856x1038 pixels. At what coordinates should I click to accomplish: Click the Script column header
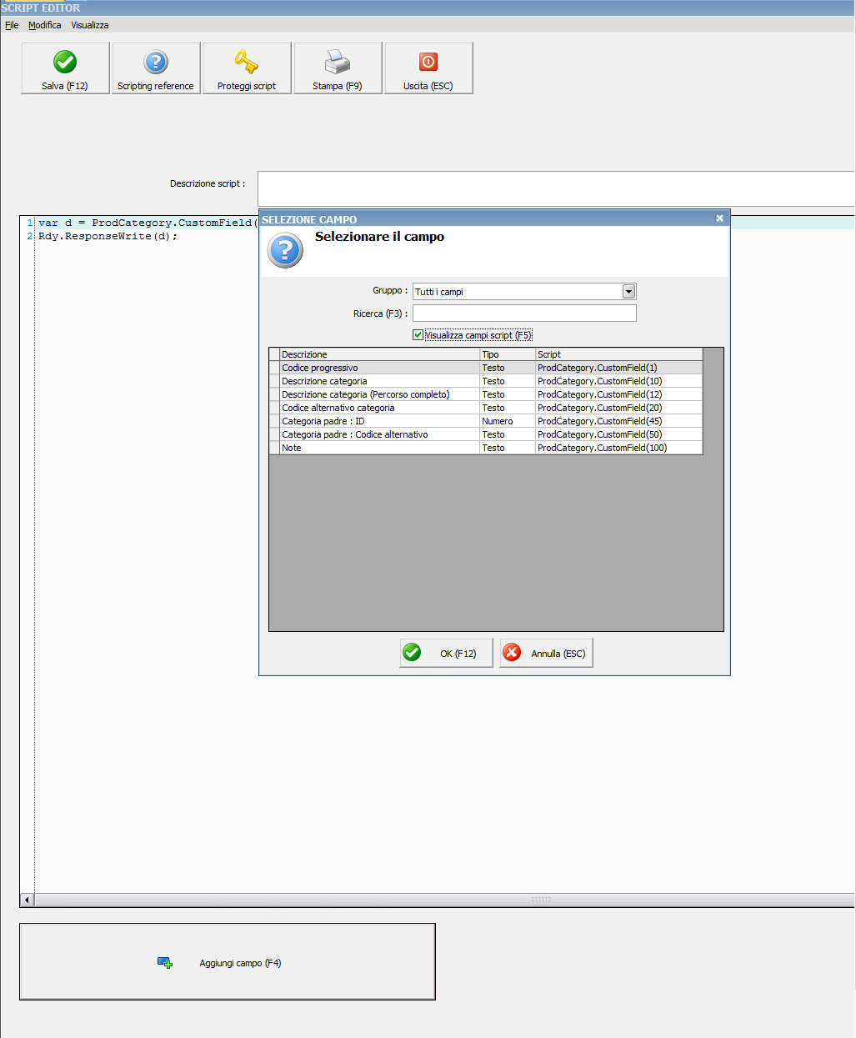tap(619, 354)
